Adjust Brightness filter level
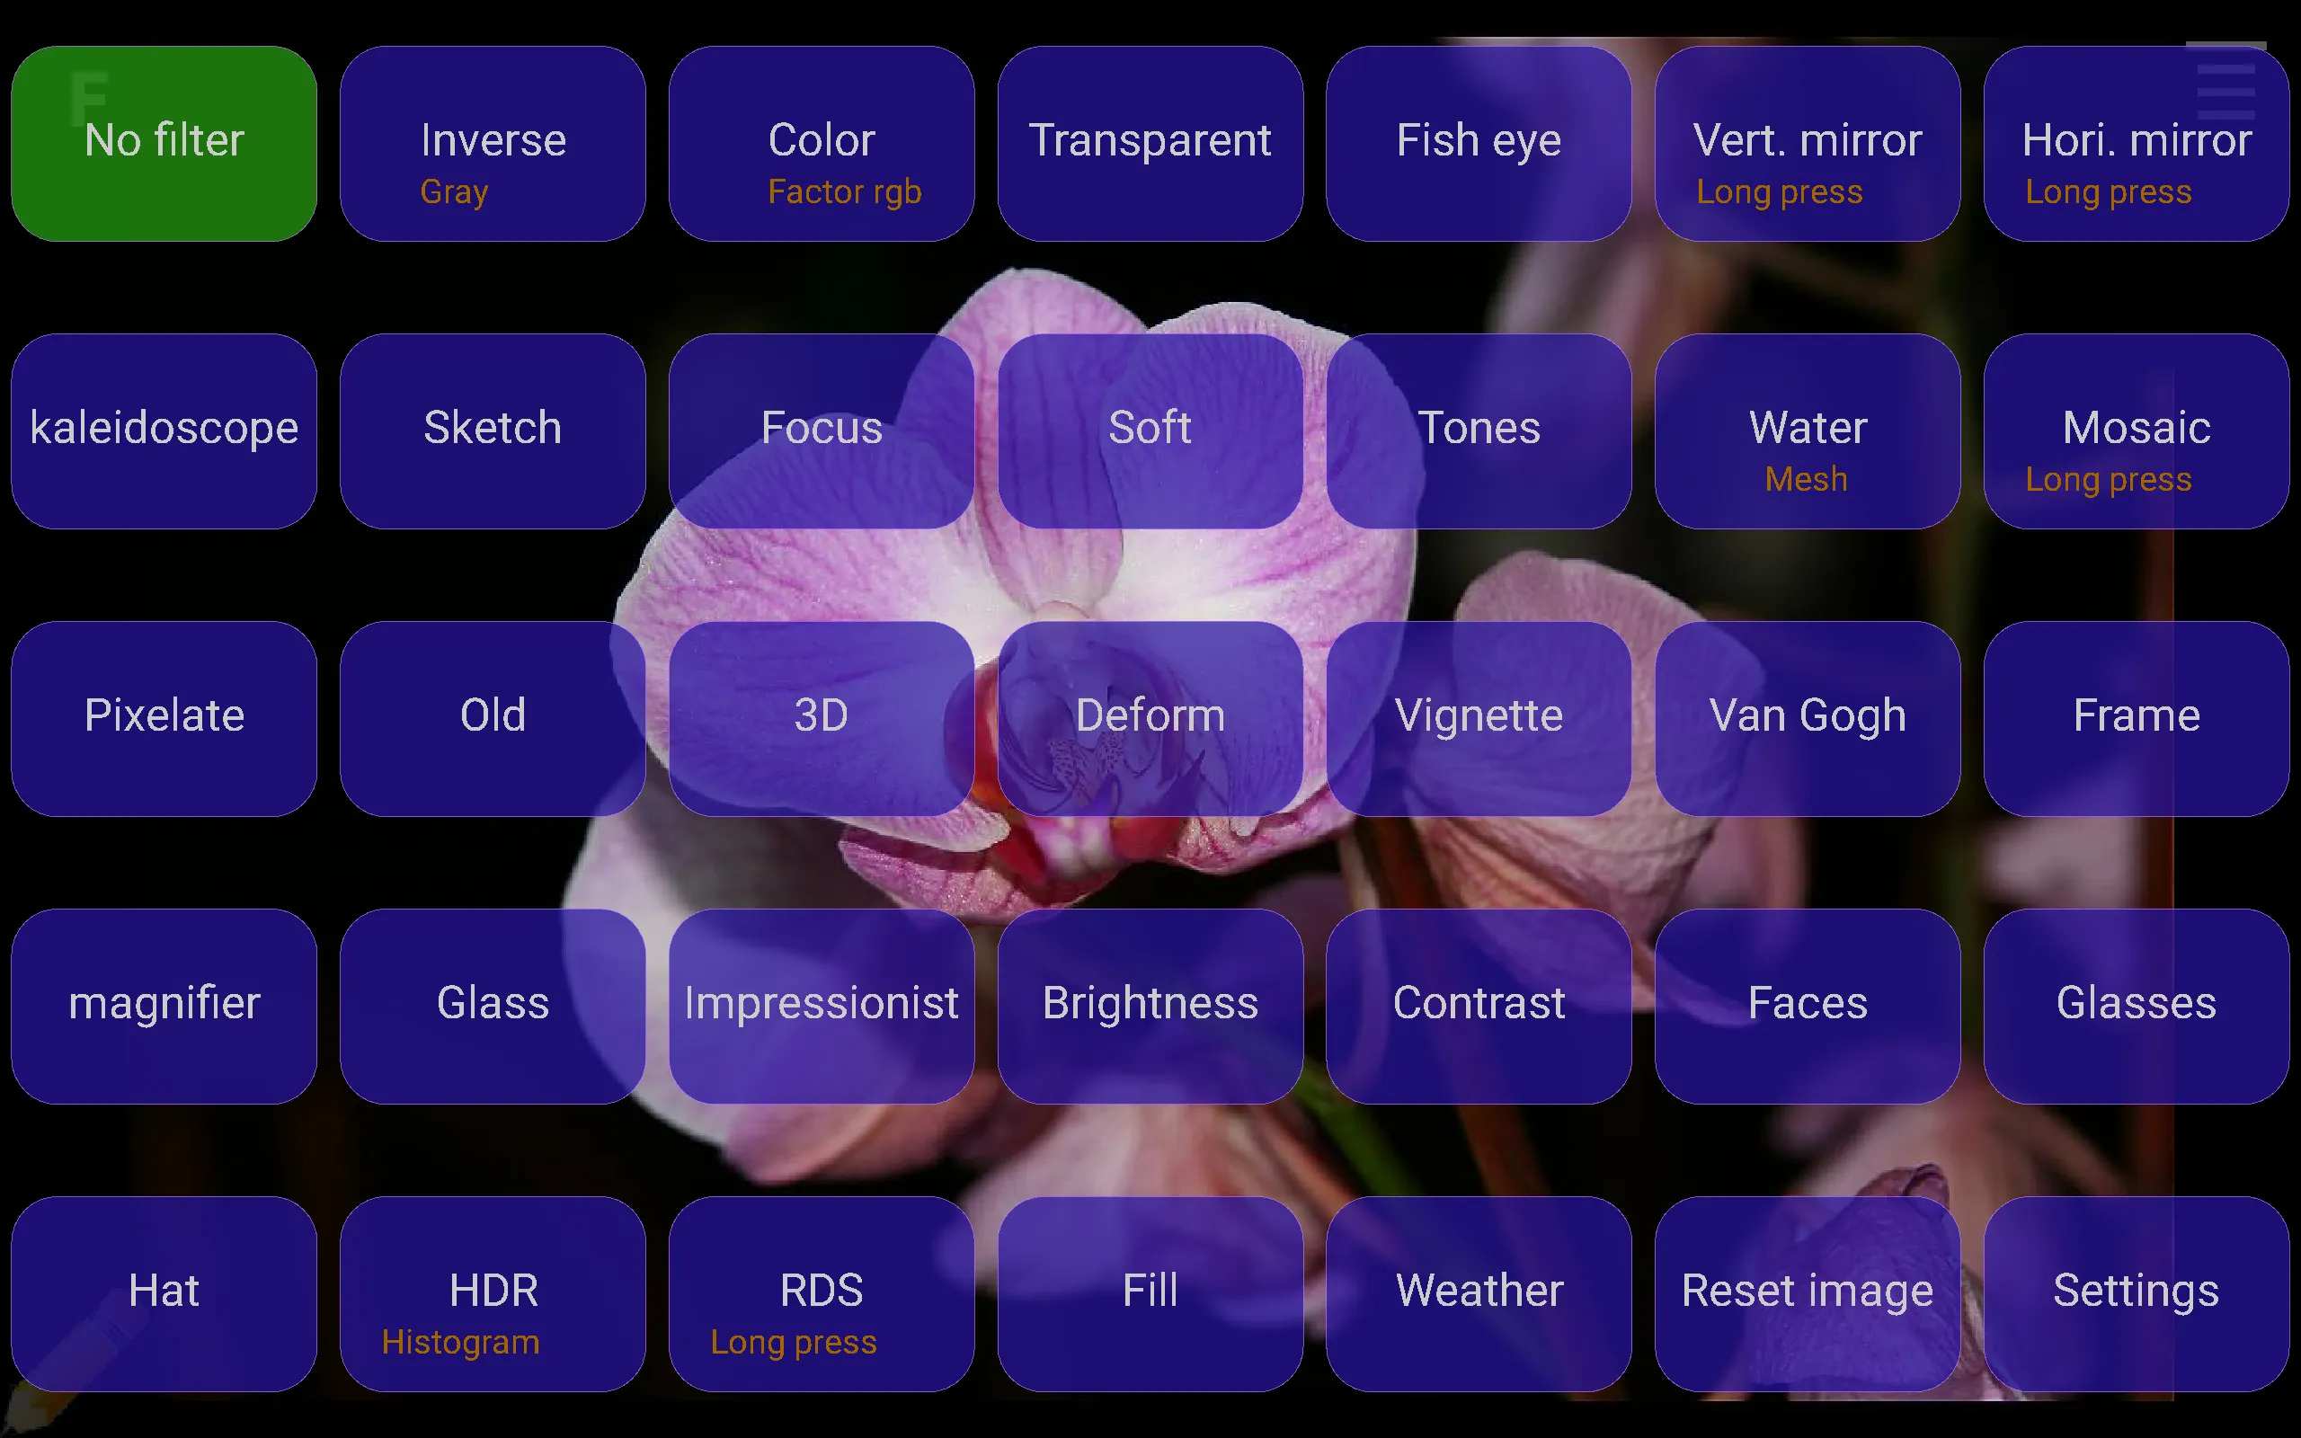Screen dimensions: 2301x1438 coord(1150,1000)
